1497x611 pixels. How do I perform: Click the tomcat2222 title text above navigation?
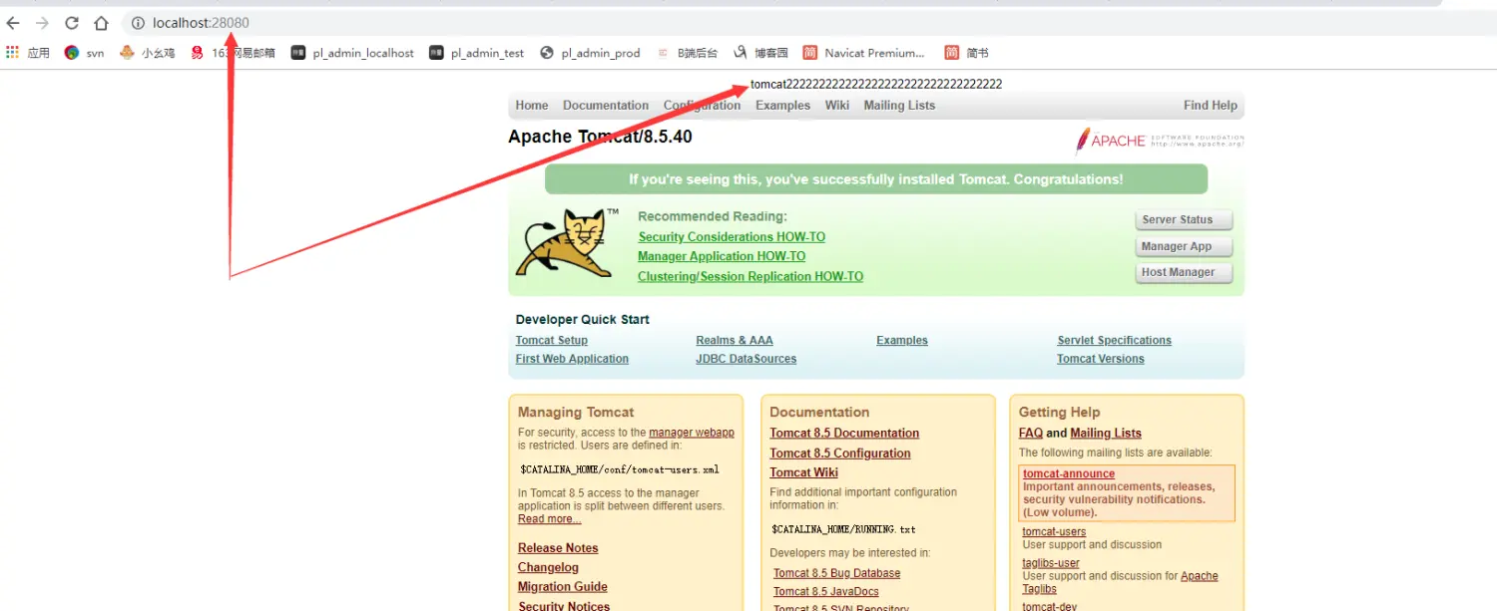(x=876, y=85)
